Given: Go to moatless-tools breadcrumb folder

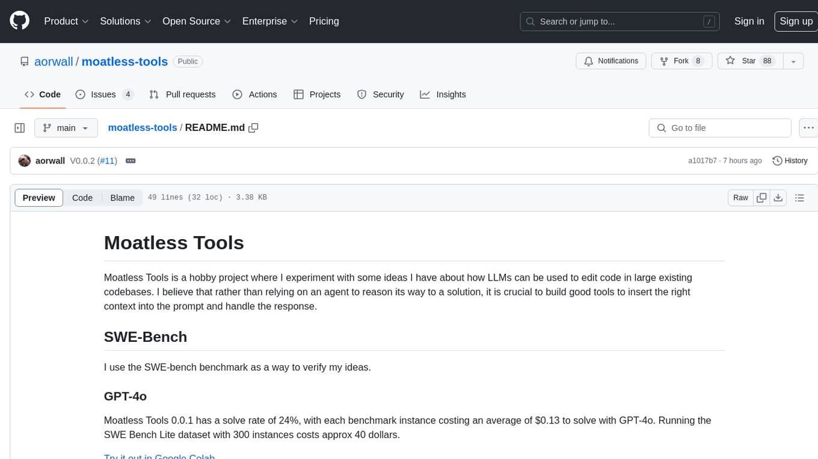Looking at the screenshot, I should point(143,127).
